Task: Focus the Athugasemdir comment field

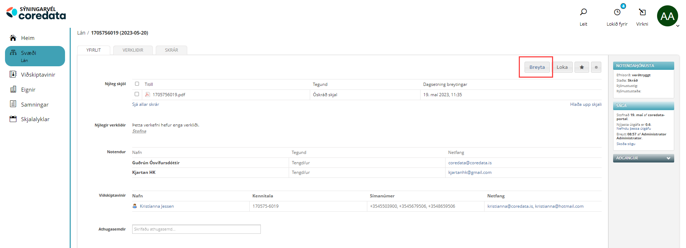Action: click(196, 229)
